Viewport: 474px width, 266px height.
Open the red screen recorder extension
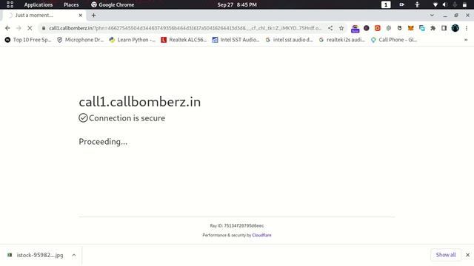[x=378, y=28]
